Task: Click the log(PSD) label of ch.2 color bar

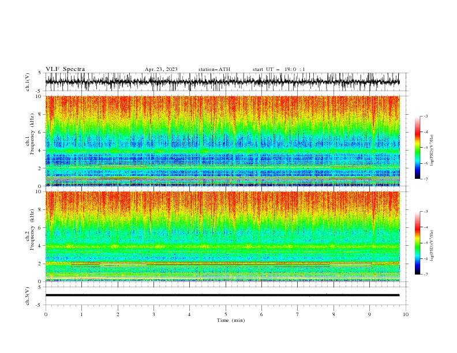Action: point(432,246)
